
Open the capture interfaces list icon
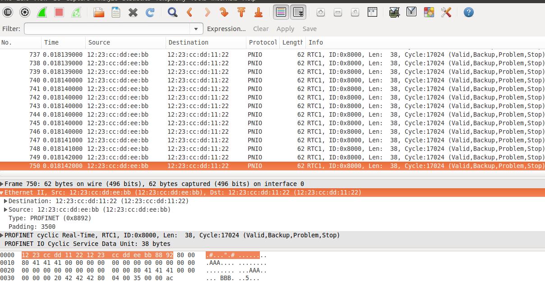point(8,12)
